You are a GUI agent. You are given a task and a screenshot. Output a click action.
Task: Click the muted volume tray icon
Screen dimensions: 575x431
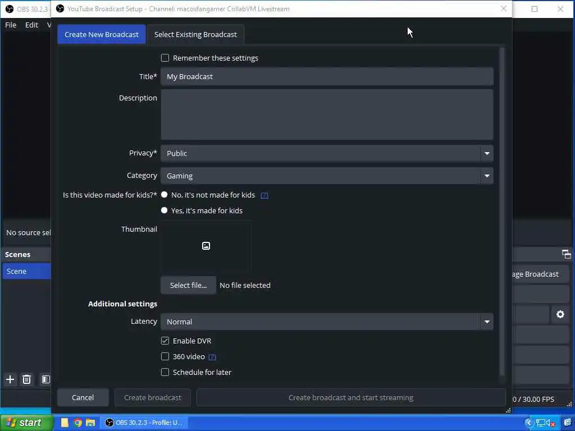click(x=550, y=423)
